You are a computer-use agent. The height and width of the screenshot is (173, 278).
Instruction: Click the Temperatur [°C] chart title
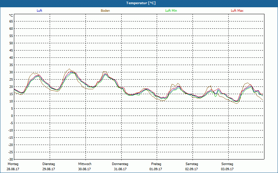[141, 3]
